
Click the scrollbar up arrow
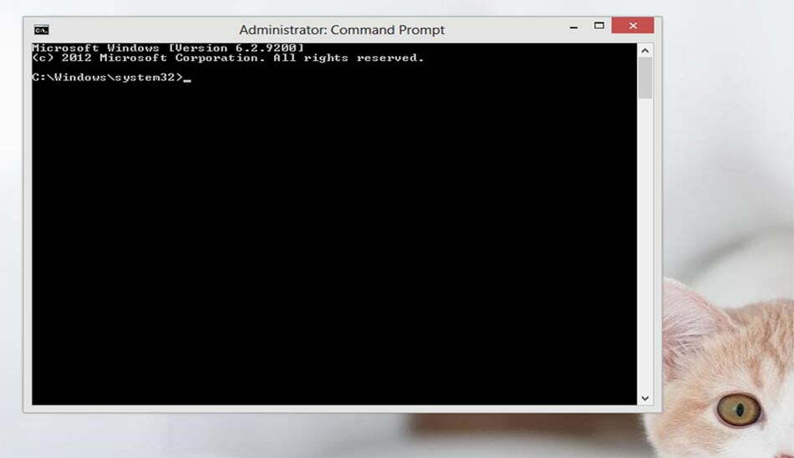(x=645, y=51)
